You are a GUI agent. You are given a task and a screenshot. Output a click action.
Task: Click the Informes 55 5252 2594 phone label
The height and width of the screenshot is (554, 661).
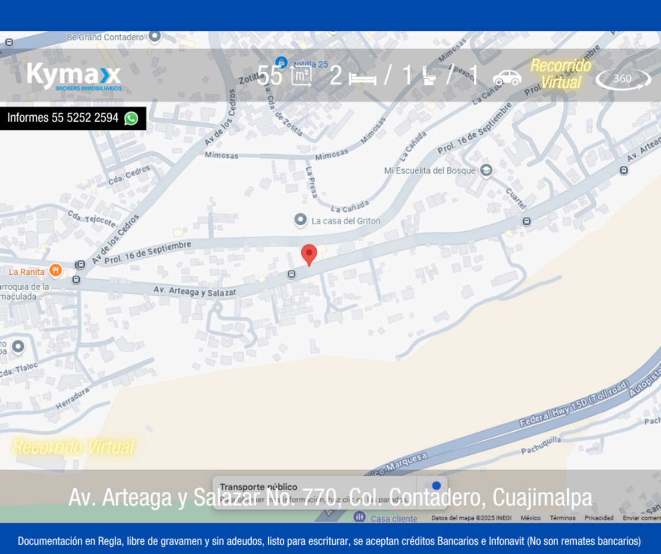click(x=62, y=118)
